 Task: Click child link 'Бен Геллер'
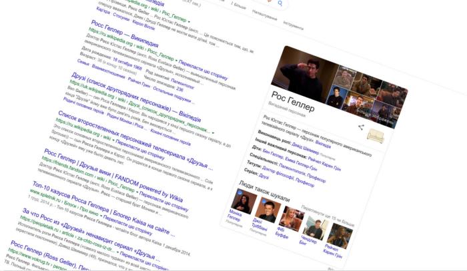tap(273, 154)
